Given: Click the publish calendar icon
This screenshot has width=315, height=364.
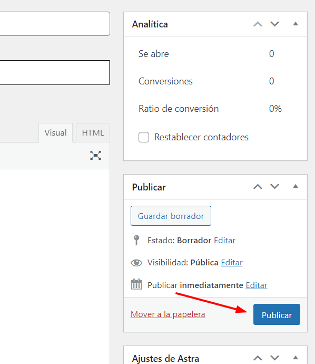Looking at the screenshot, I should click(136, 284).
